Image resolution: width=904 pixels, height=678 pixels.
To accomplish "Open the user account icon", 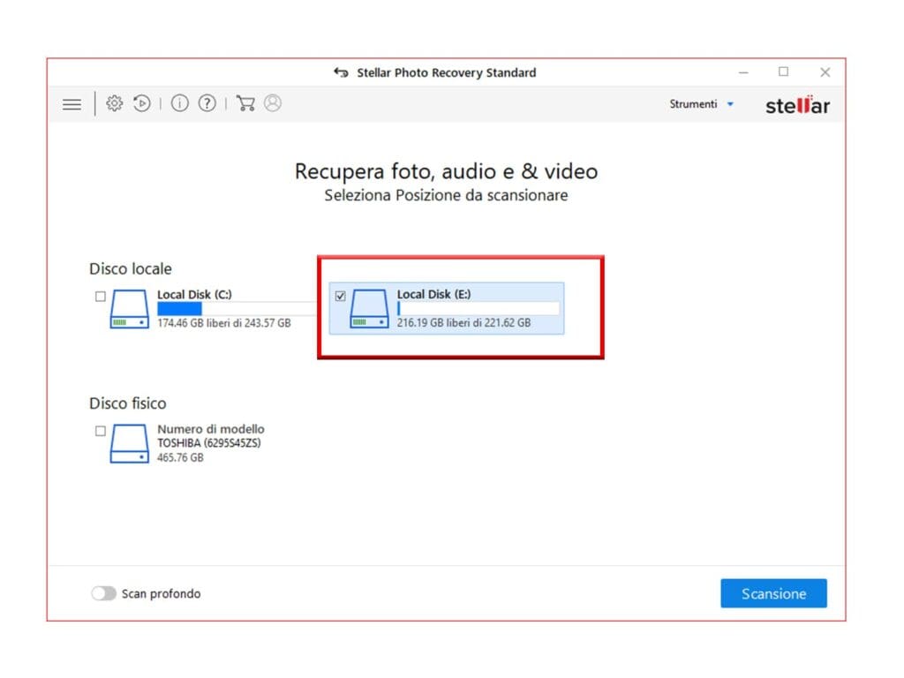I will 273,102.
